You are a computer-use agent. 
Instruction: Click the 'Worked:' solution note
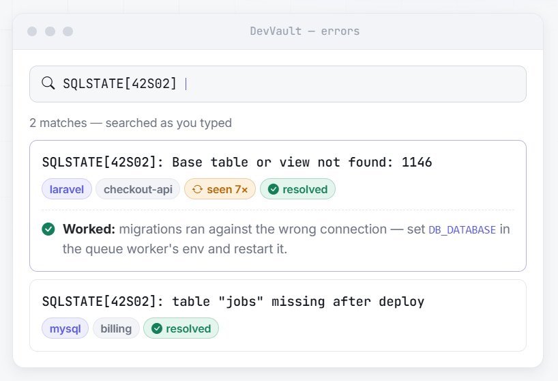[x=278, y=239]
